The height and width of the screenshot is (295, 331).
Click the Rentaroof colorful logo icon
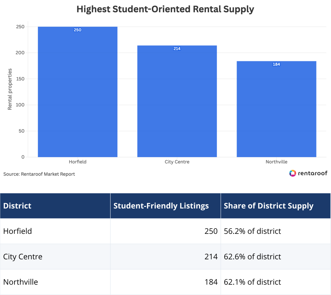[x=293, y=173]
